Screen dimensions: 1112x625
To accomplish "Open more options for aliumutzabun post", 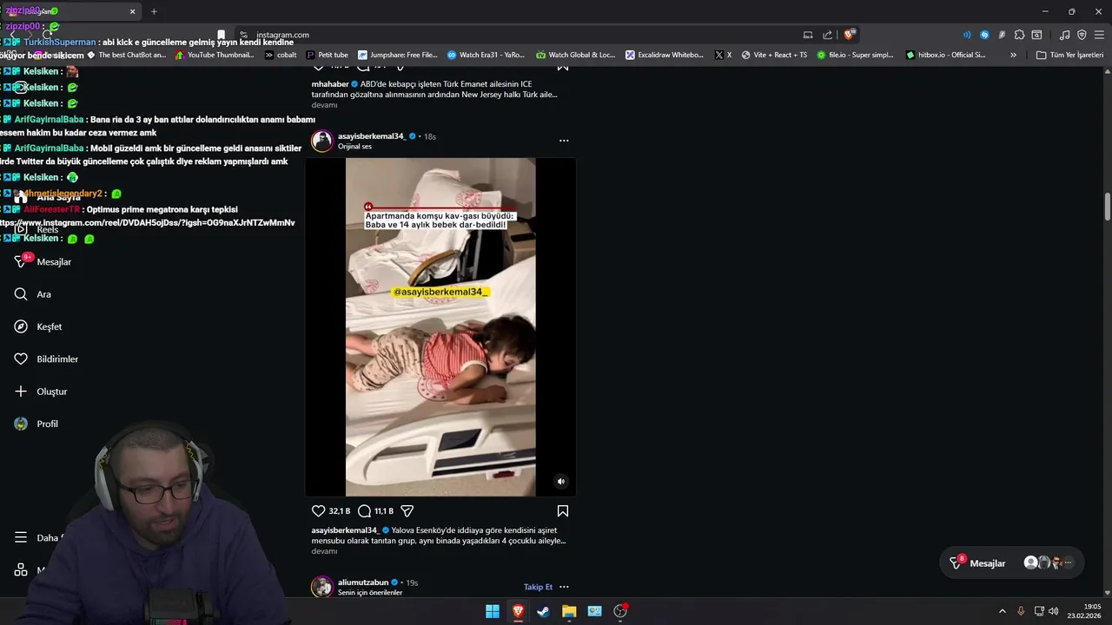I will click(564, 587).
